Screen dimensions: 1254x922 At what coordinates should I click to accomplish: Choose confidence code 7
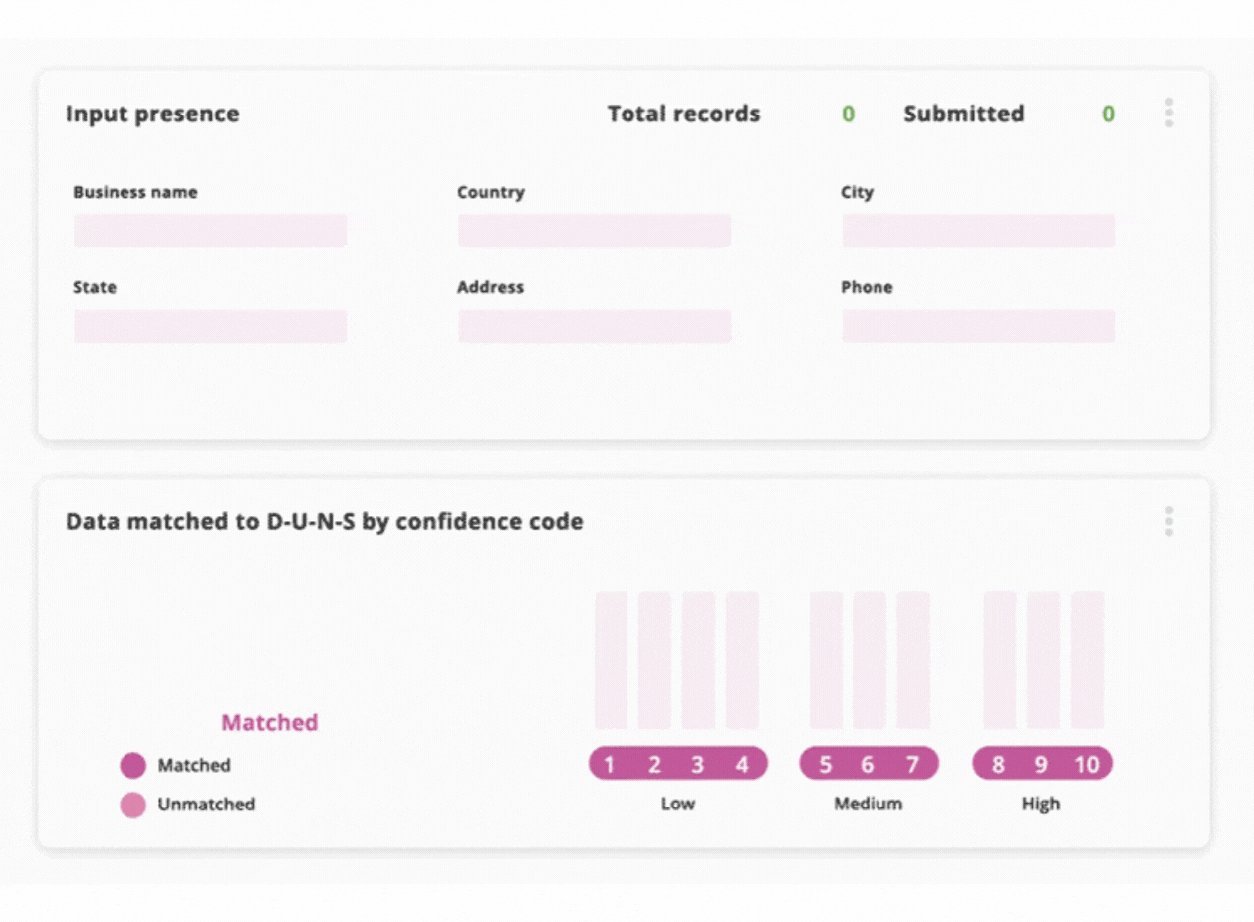point(912,764)
